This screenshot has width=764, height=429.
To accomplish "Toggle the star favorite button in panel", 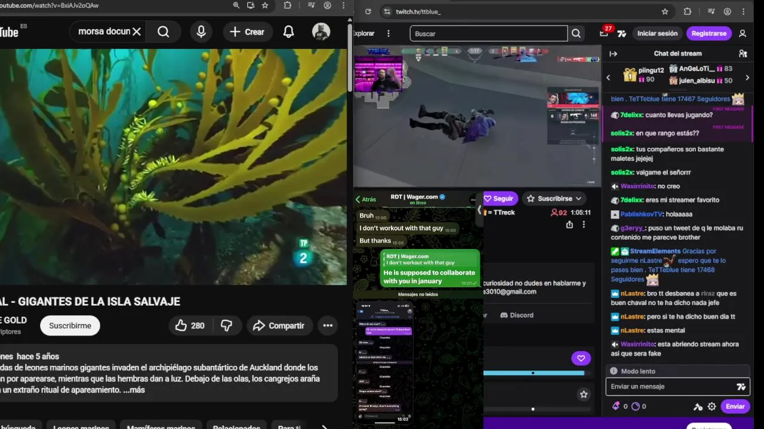I will coord(584,394).
